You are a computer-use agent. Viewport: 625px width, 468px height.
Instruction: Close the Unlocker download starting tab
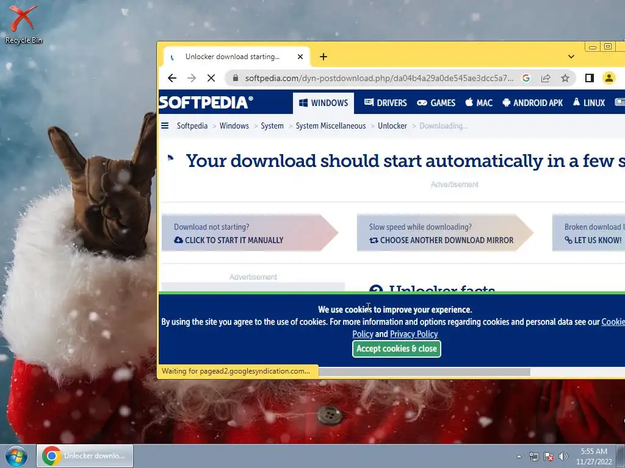[300, 57]
